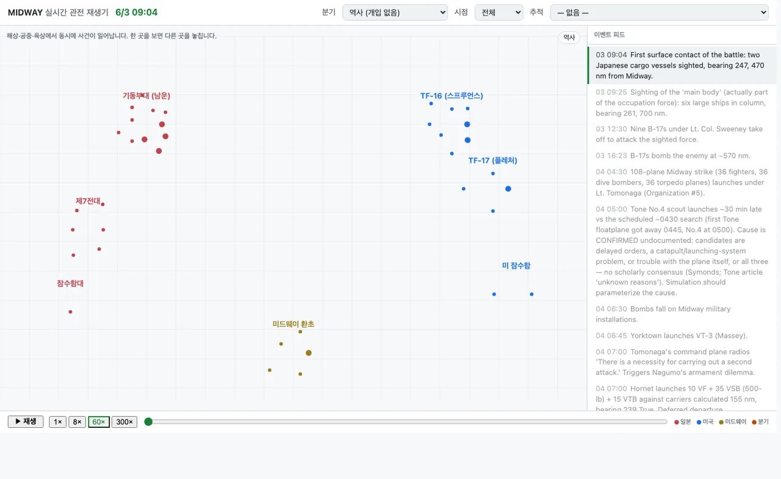
Task: Start playback with the 재생 button
Action: tap(26, 422)
